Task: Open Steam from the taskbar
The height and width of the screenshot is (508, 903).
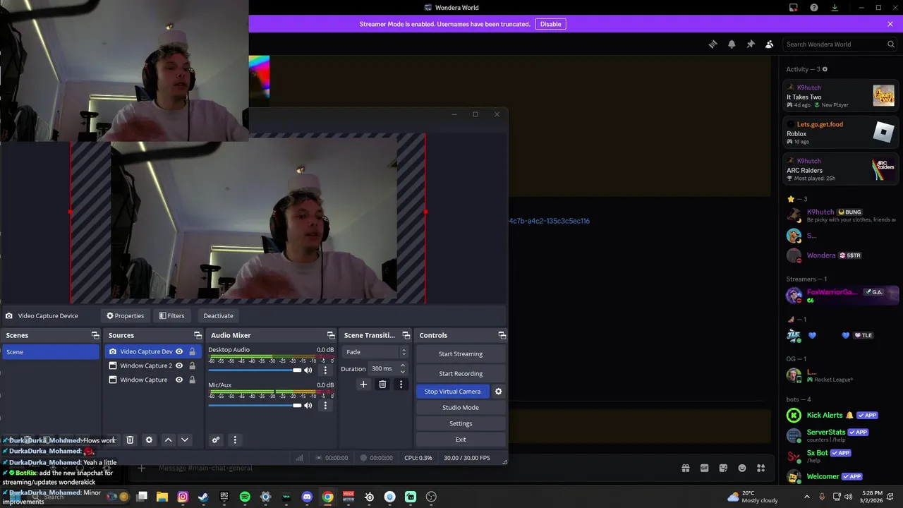Action: click(203, 497)
